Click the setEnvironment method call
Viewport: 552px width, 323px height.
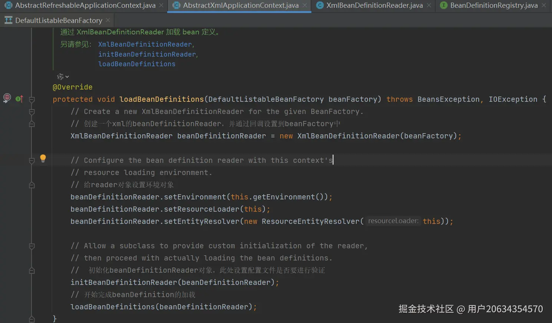tap(195, 197)
